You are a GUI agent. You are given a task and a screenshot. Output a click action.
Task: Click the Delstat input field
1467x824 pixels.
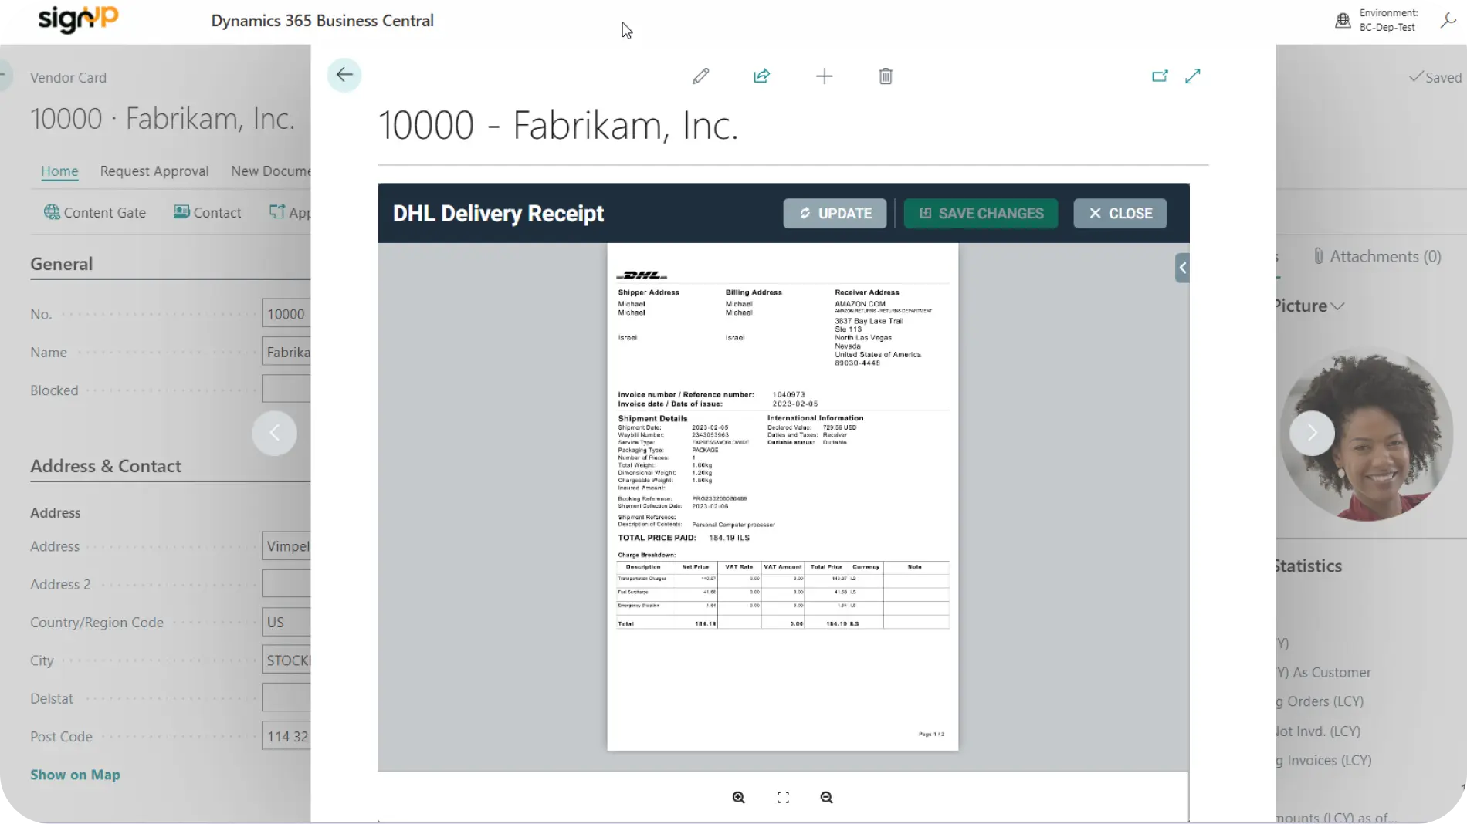coord(286,697)
